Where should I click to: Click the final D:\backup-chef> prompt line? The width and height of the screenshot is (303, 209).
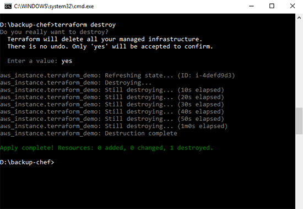[x=27, y=162]
